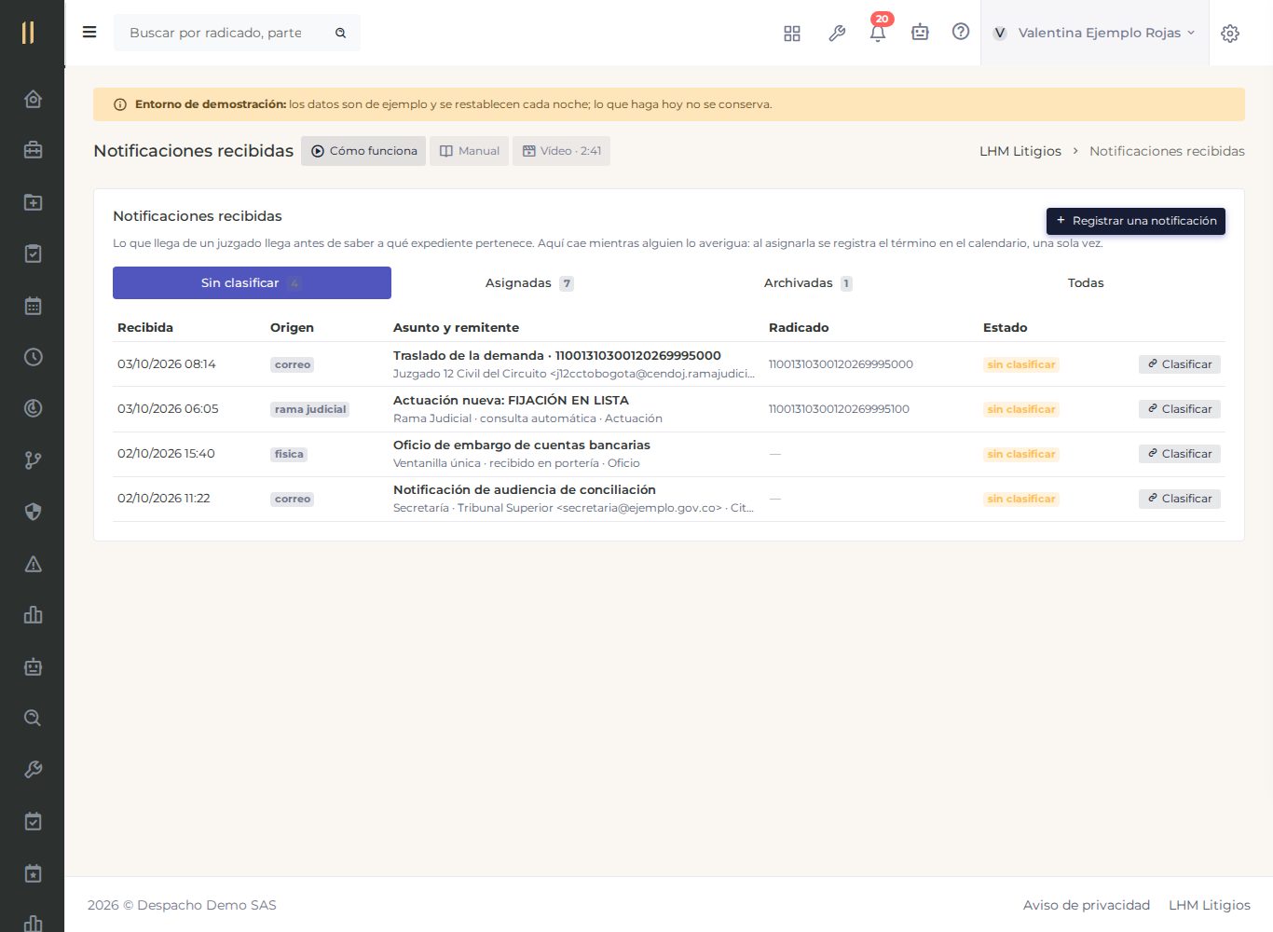
Task: Click the shield icon in the sidebar
Action: point(33,512)
